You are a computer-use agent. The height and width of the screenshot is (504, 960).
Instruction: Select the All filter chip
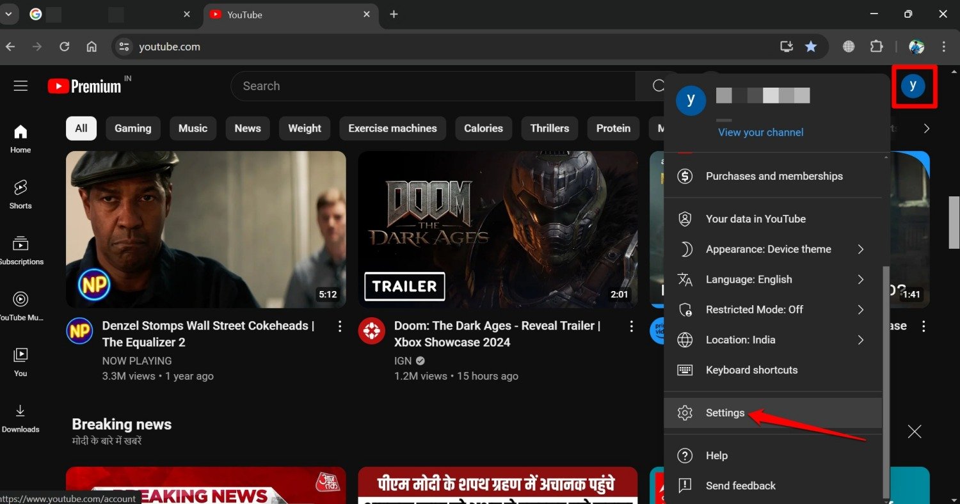(x=81, y=129)
